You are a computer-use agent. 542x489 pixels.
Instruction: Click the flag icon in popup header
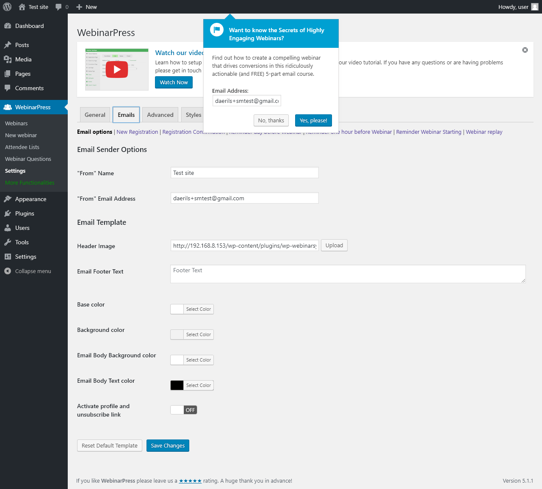coord(217,30)
